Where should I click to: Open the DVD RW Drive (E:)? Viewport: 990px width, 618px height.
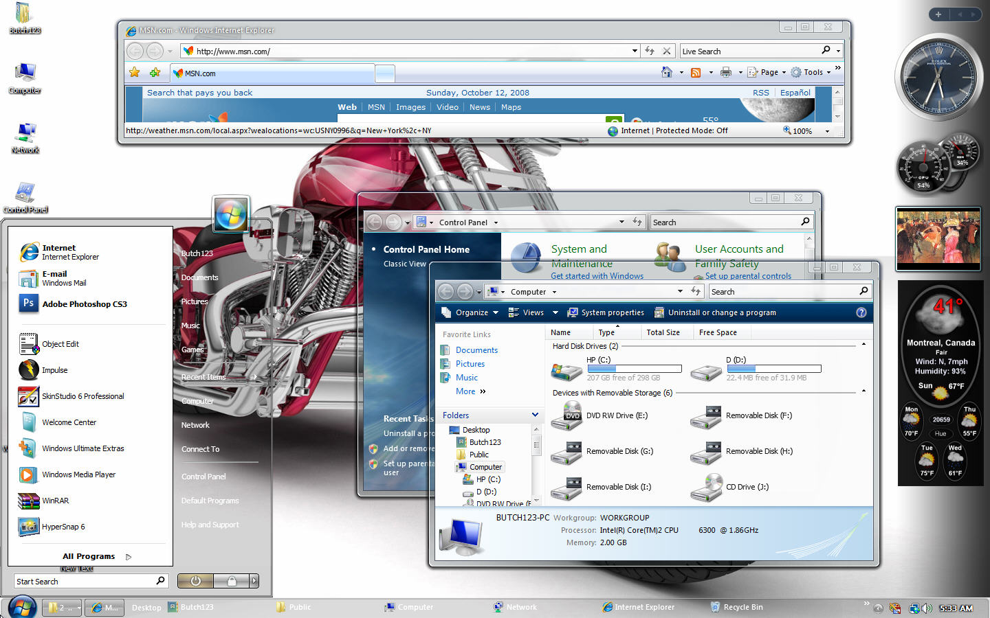(616, 415)
